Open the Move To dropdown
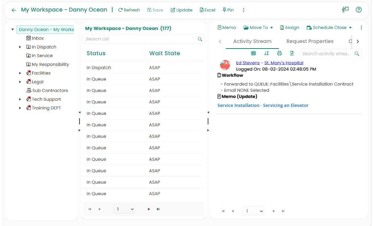Image resolution: width=373 pixels, height=226 pixels. [258, 27]
